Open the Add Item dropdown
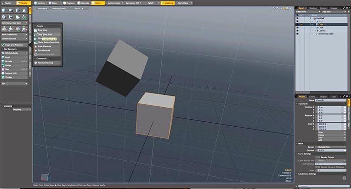The height and width of the screenshot is (189, 351). [x=334, y=12]
